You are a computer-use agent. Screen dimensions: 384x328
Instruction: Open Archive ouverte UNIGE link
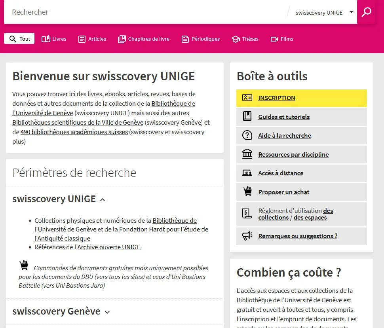pyautogui.click(x=108, y=247)
